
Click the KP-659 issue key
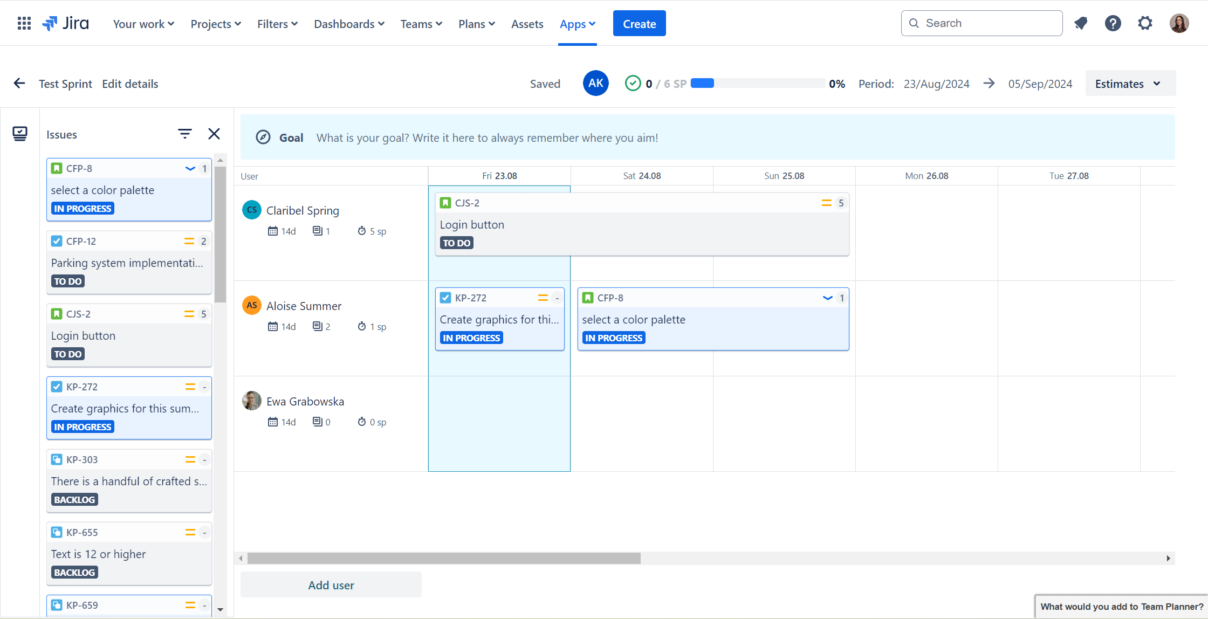click(x=82, y=605)
